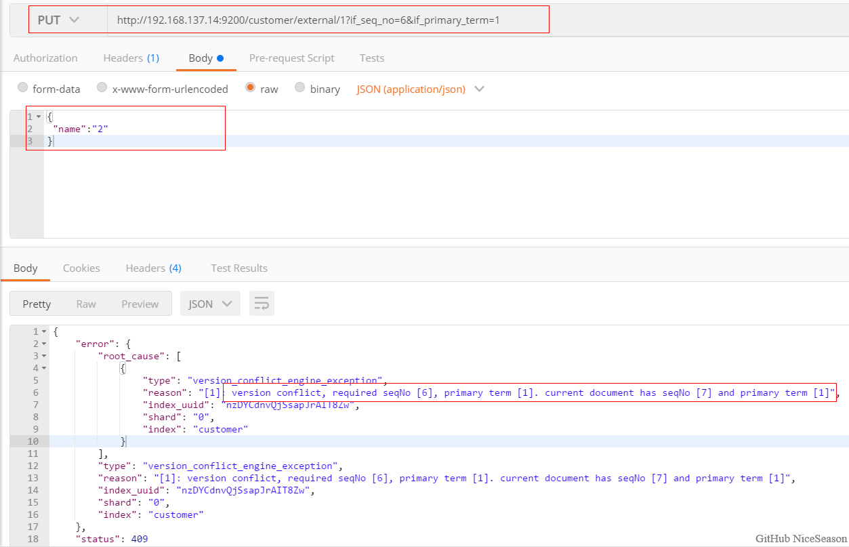Open the PUT HTTP method dropdown

[x=58, y=20]
